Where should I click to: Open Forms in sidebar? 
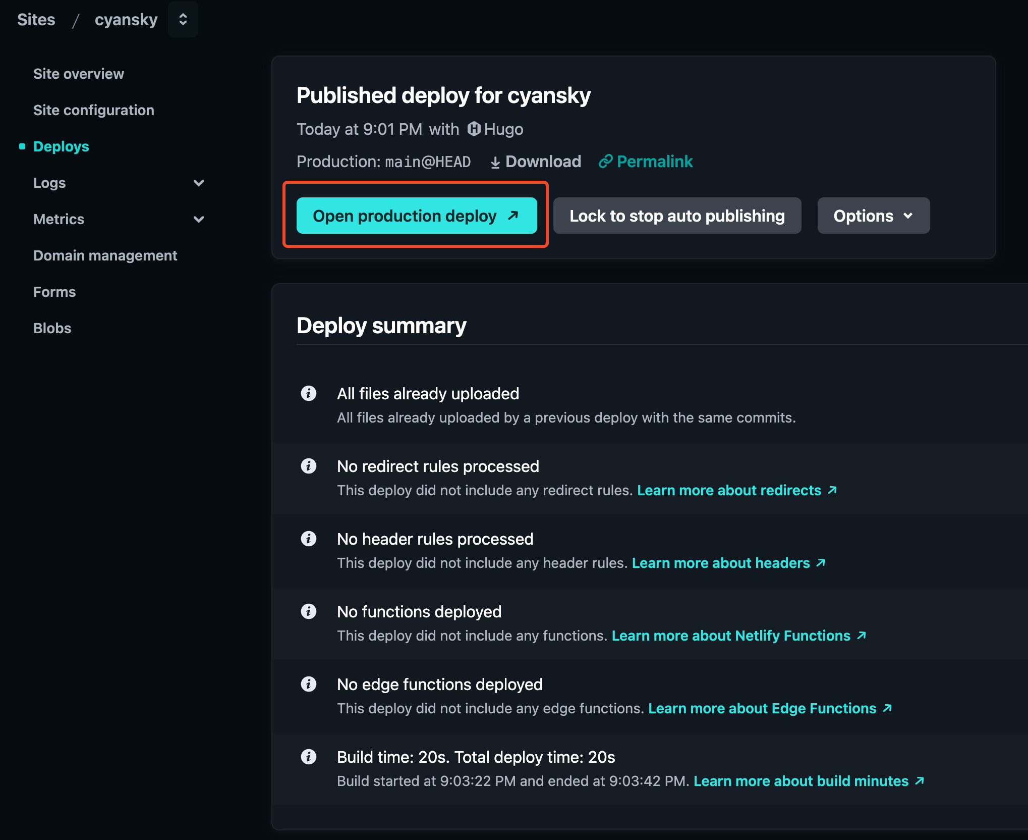tap(54, 292)
